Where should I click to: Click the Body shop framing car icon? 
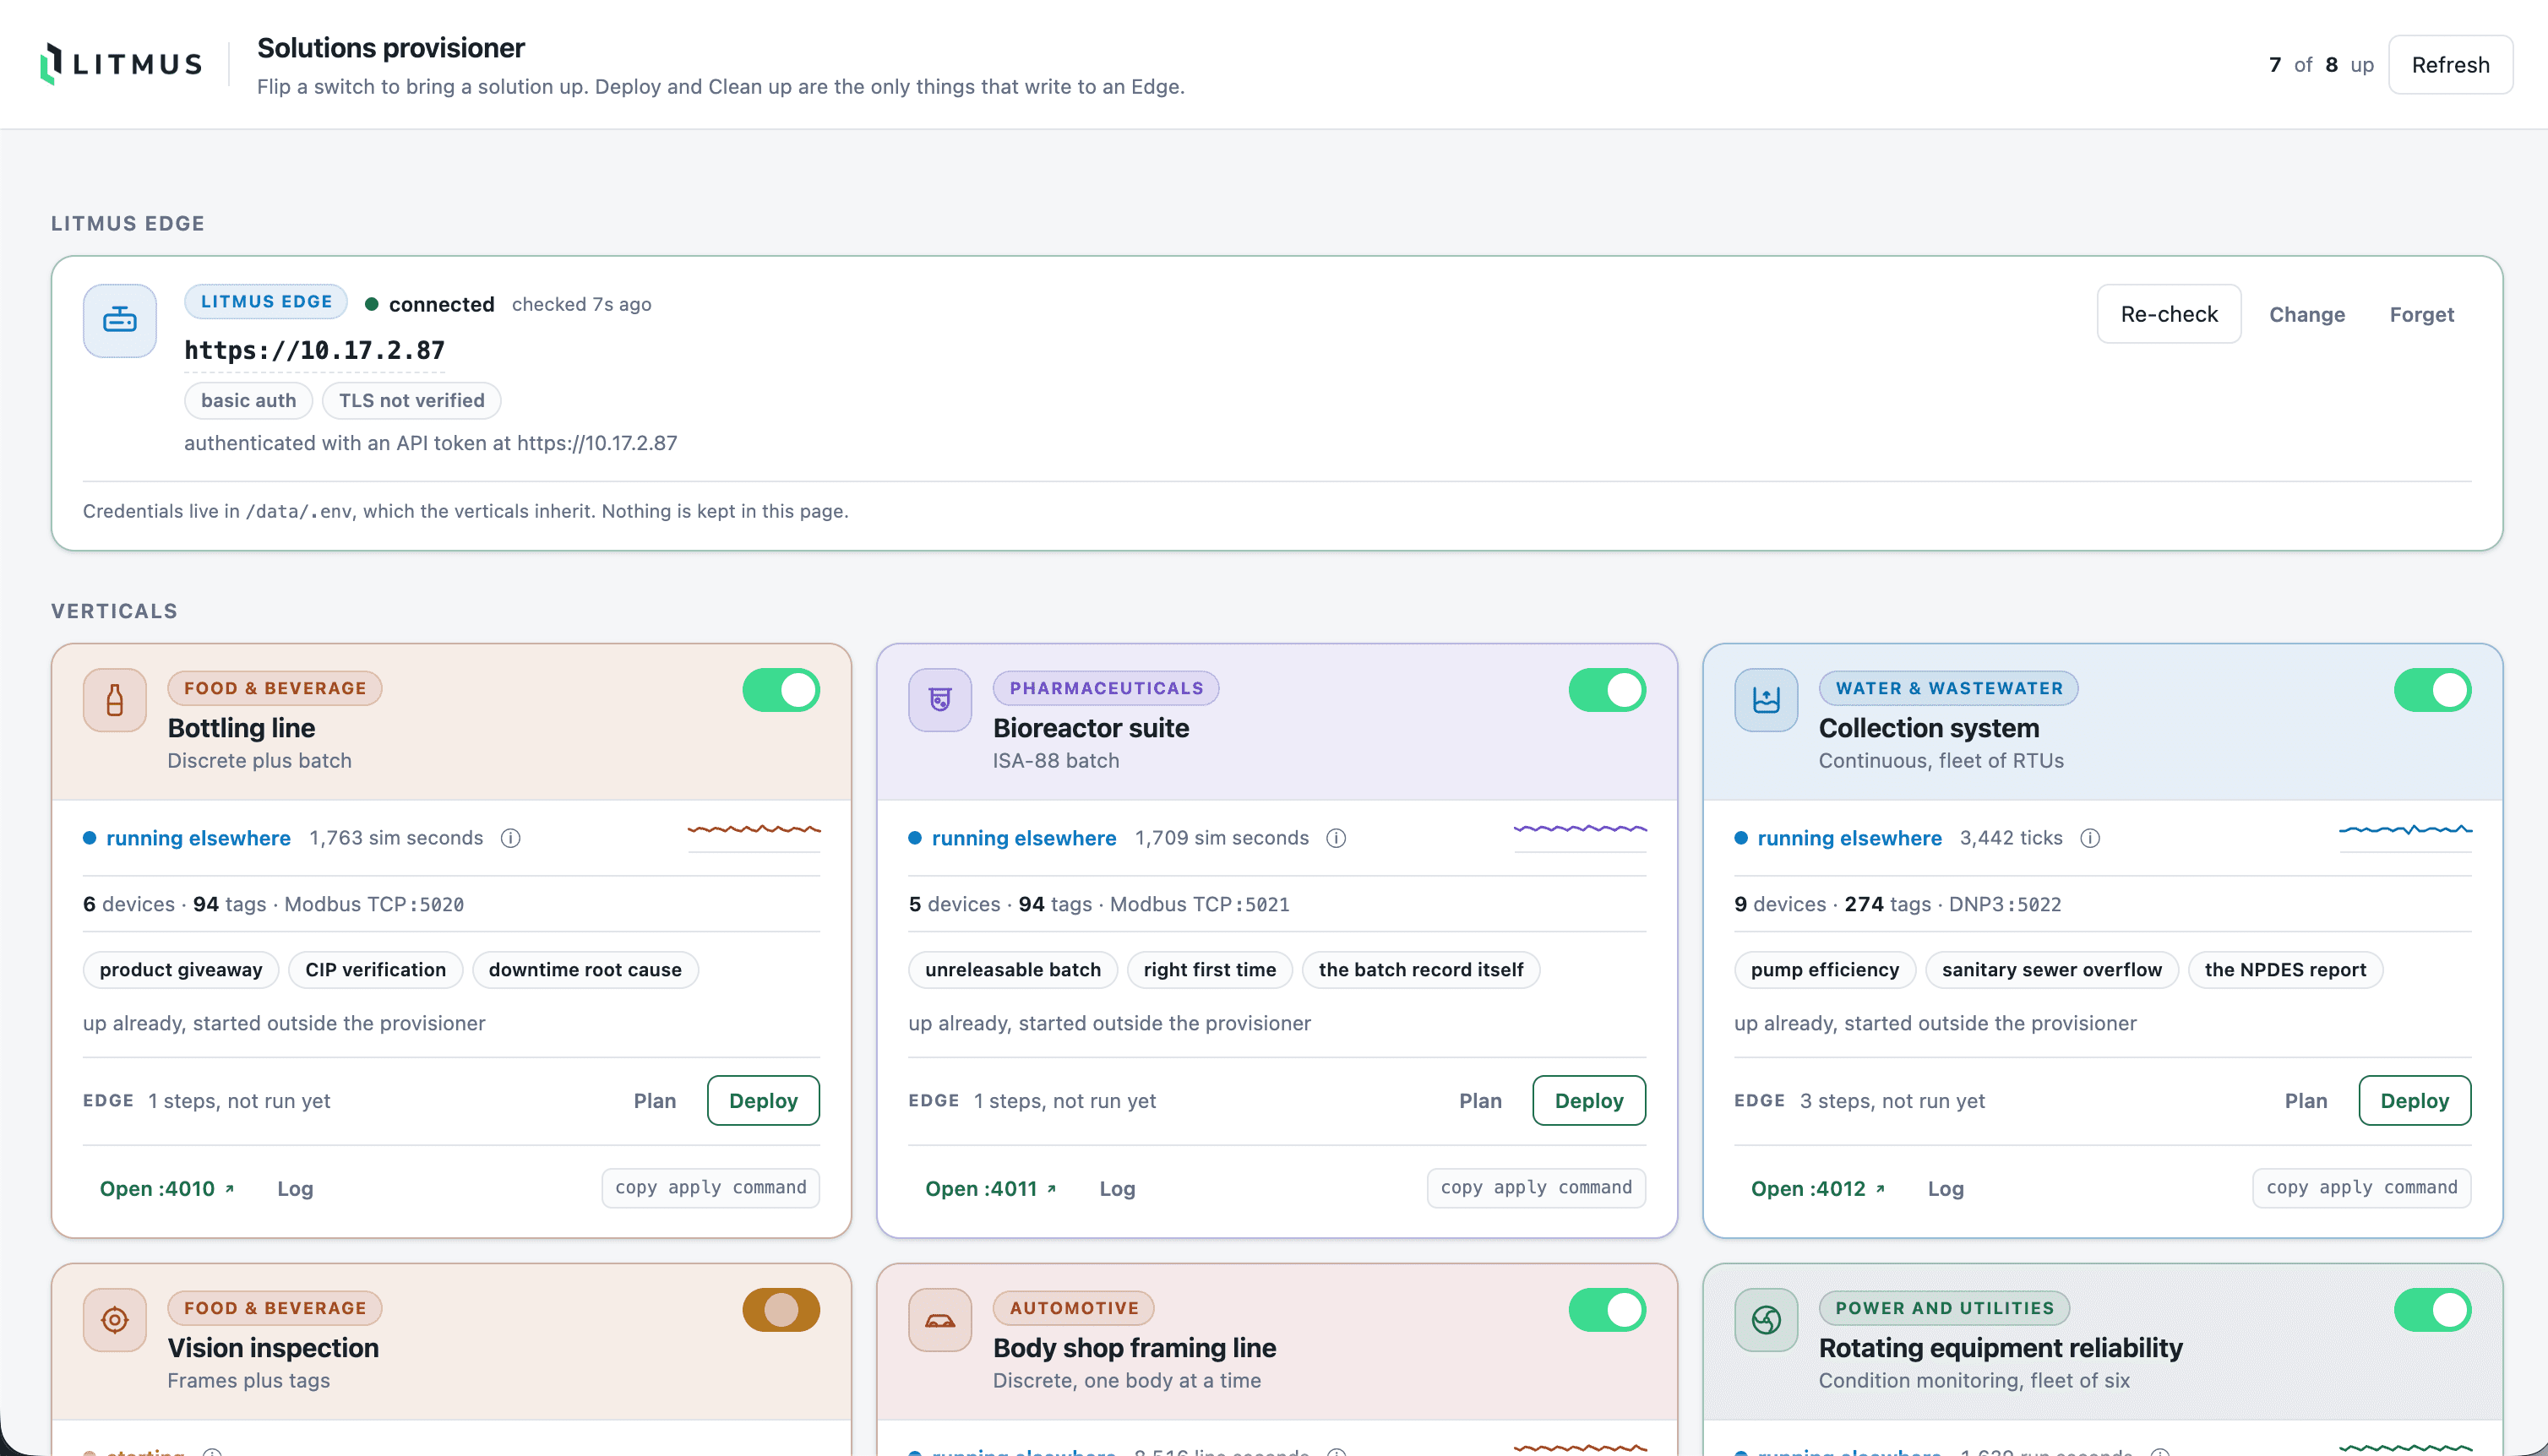pos(940,1320)
